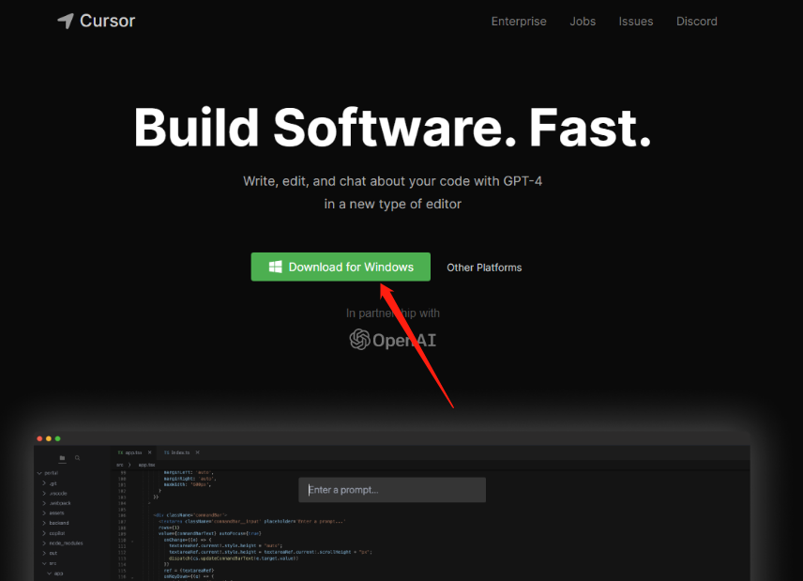This screenshot has height=581, width=803.
Task: Click the src breadcrumb in the editor
Action: tap(120, 465)
